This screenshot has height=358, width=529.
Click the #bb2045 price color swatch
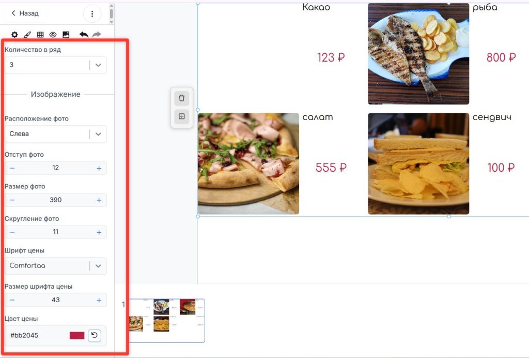click(x=77, y=335)
